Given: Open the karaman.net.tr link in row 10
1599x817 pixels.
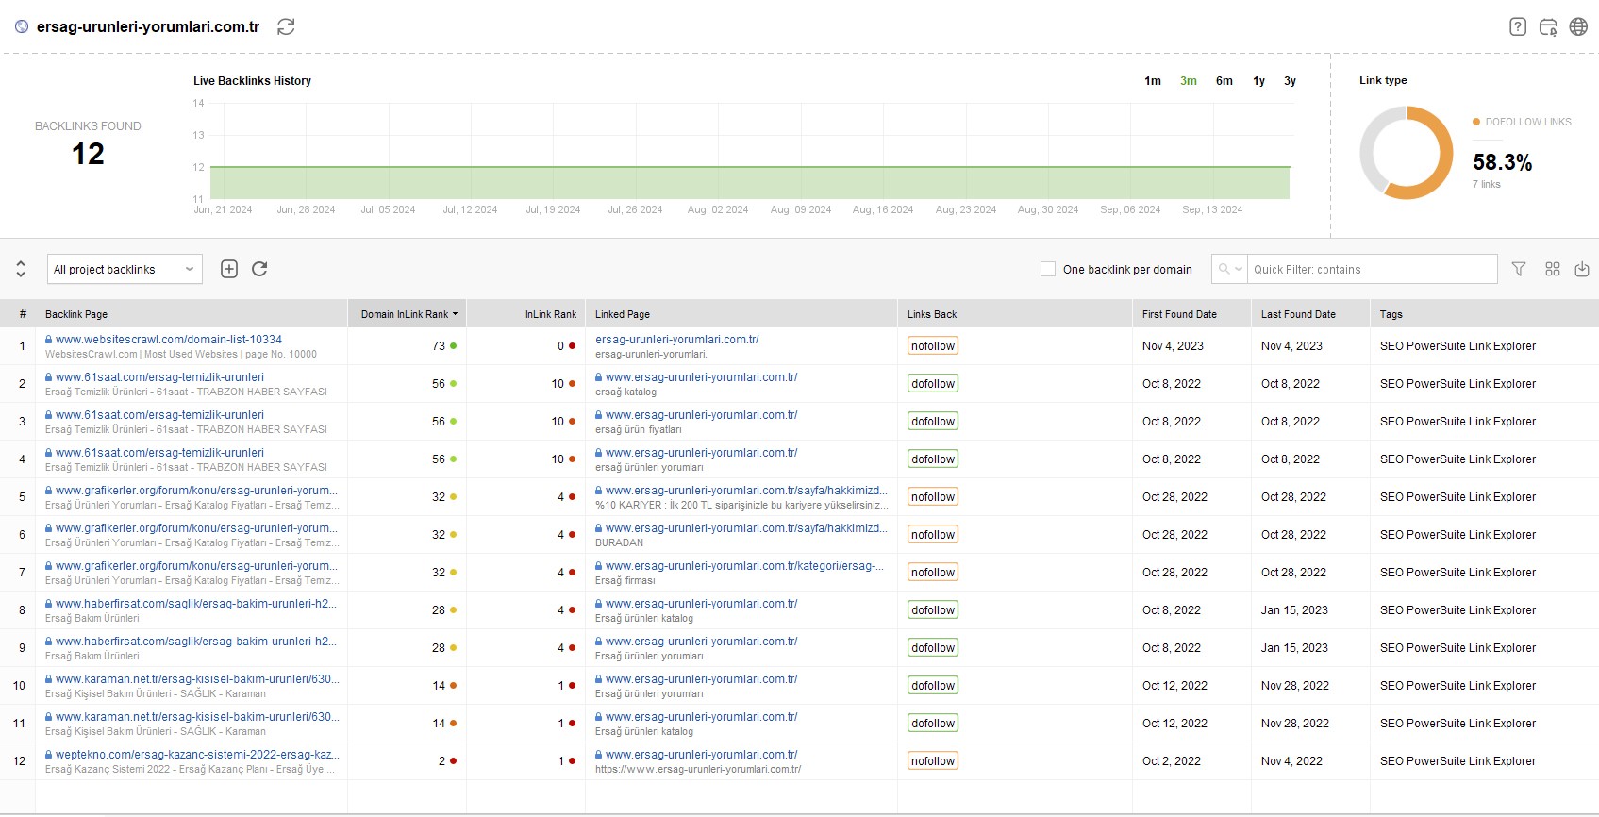Looking at the screenshot, I should [197, 679].
